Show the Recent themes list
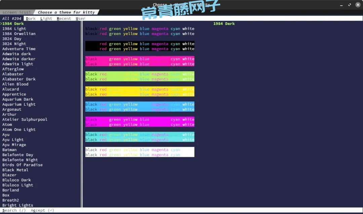Viewport: 363px width, 214px height. tap(64, 19)
